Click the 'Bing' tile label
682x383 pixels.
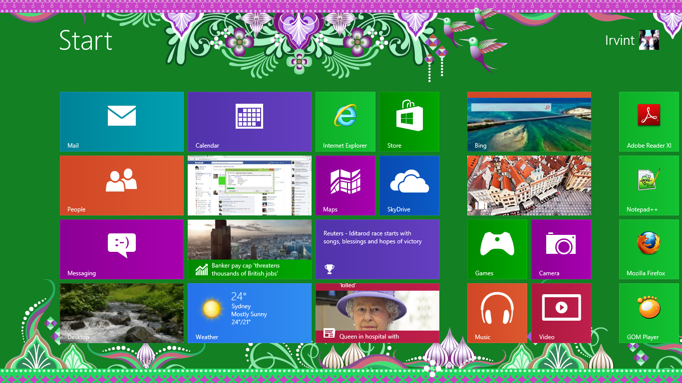[x=480, y=146]
